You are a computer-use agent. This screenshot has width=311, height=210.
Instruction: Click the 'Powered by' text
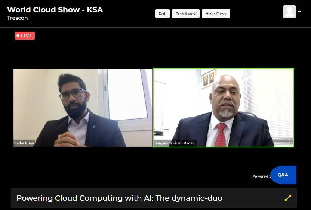261,176
